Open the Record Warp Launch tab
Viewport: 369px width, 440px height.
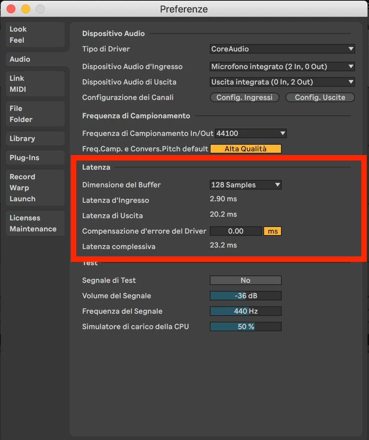[35, 188]
